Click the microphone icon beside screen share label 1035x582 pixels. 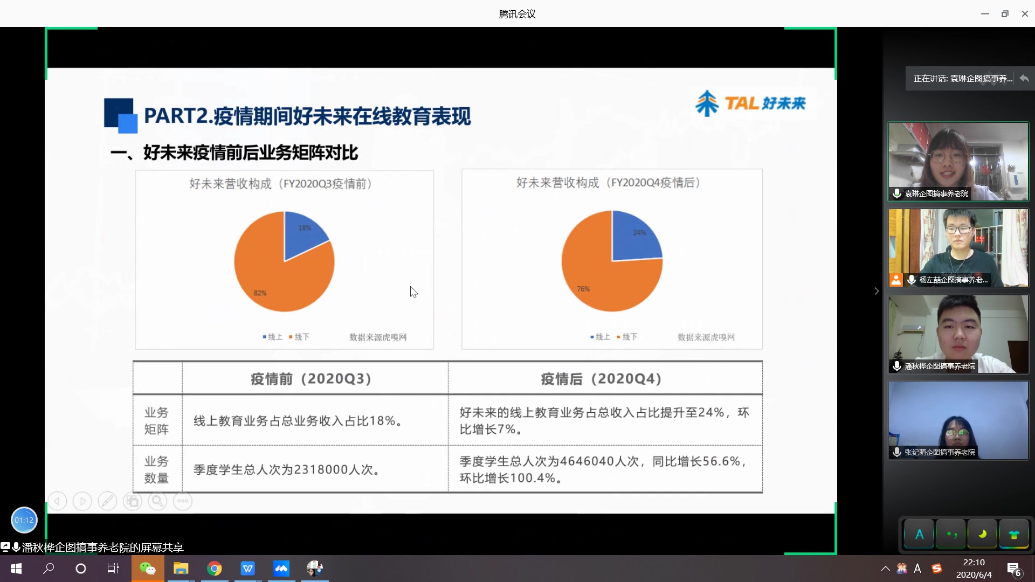coord(16,547)
